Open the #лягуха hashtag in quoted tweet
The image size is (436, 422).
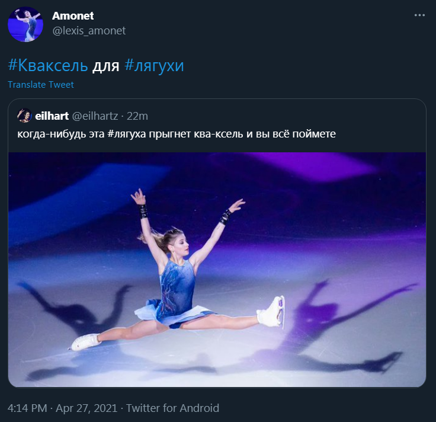(127, 134)
